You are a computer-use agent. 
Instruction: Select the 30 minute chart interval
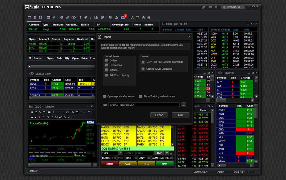(56, 117)
